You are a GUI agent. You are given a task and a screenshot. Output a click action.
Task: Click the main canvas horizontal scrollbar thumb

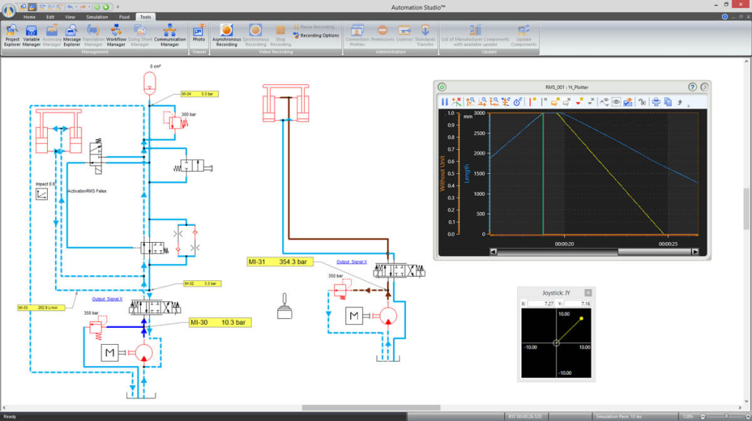click(x=371, y=408)
